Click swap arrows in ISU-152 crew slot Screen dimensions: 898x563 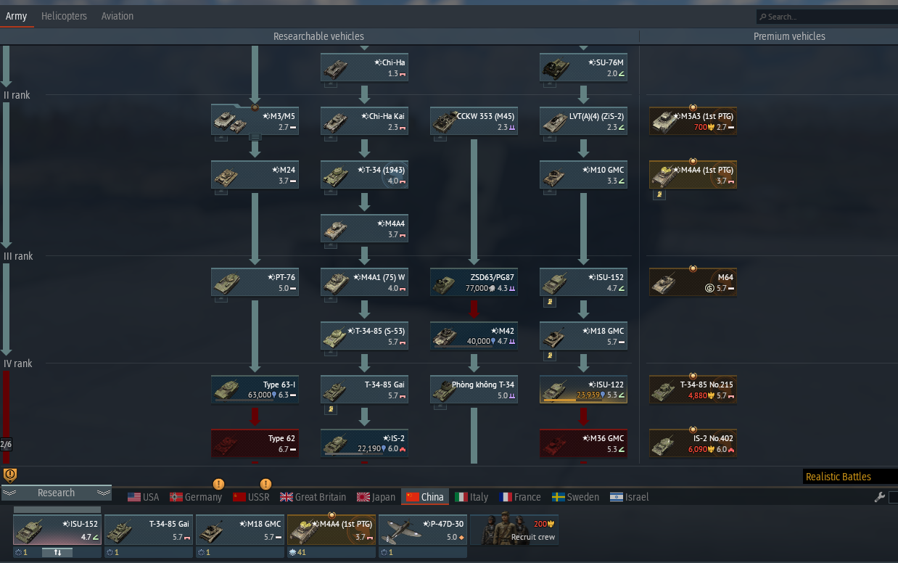pos(57,552)
